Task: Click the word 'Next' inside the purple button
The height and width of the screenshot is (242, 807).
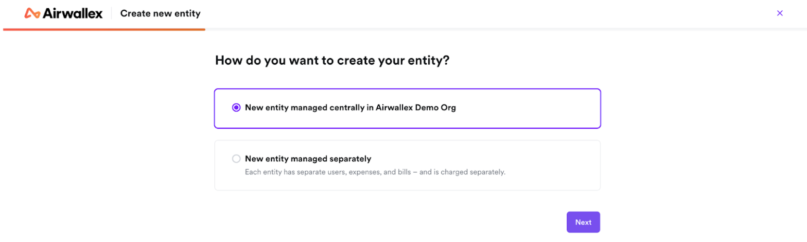Action: [x=583, y=222]
